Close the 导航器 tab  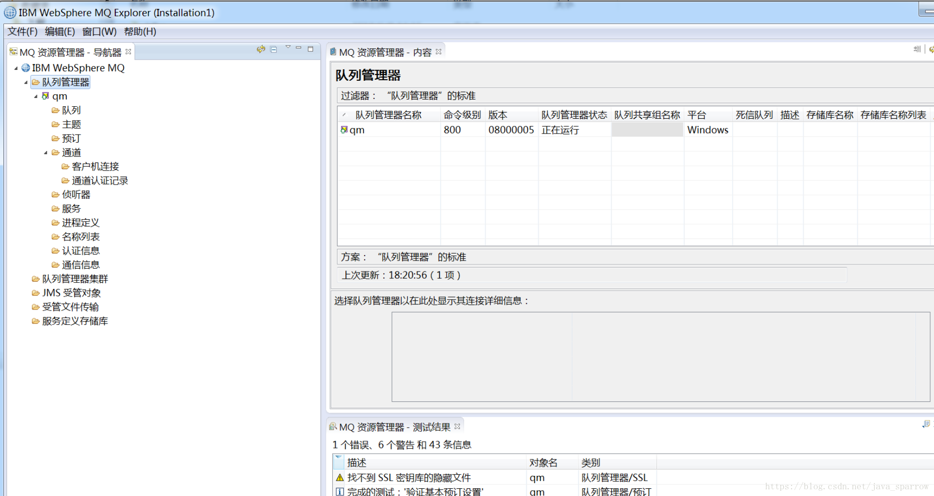pos(128,51)
